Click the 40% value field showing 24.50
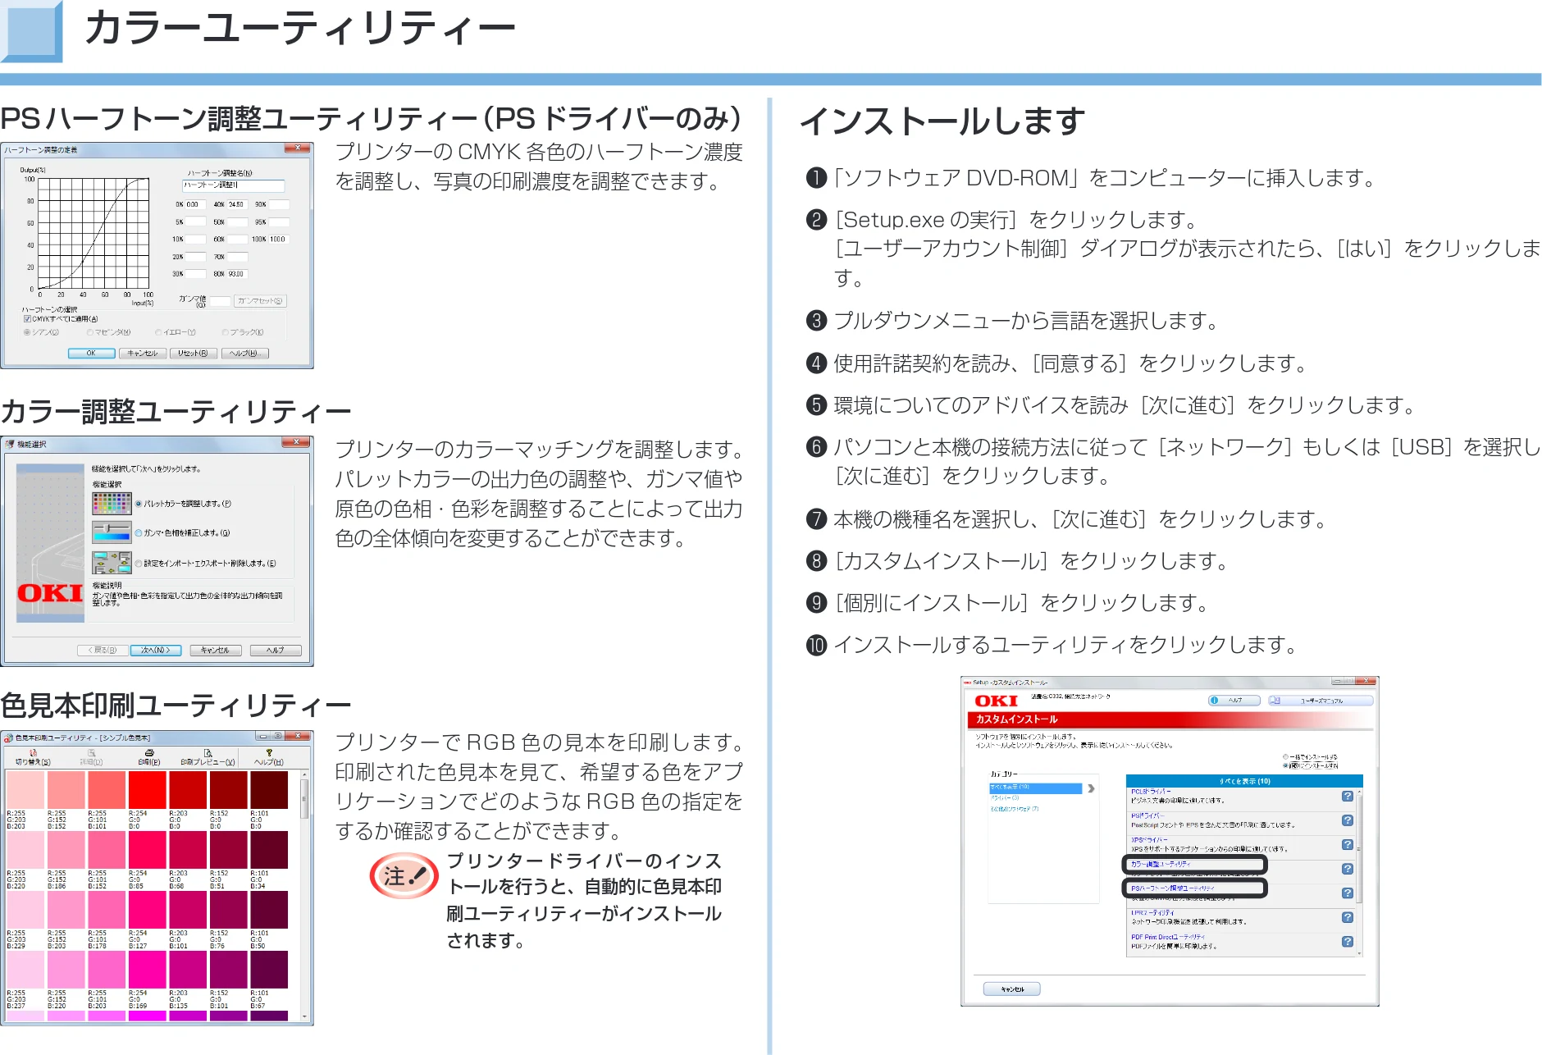 point(237,204)
